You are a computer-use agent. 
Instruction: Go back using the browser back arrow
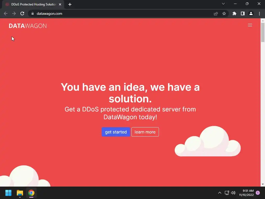pyautogui.click(x=6, y=13)
